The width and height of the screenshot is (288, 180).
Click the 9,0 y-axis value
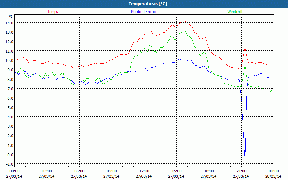[10, 70]
